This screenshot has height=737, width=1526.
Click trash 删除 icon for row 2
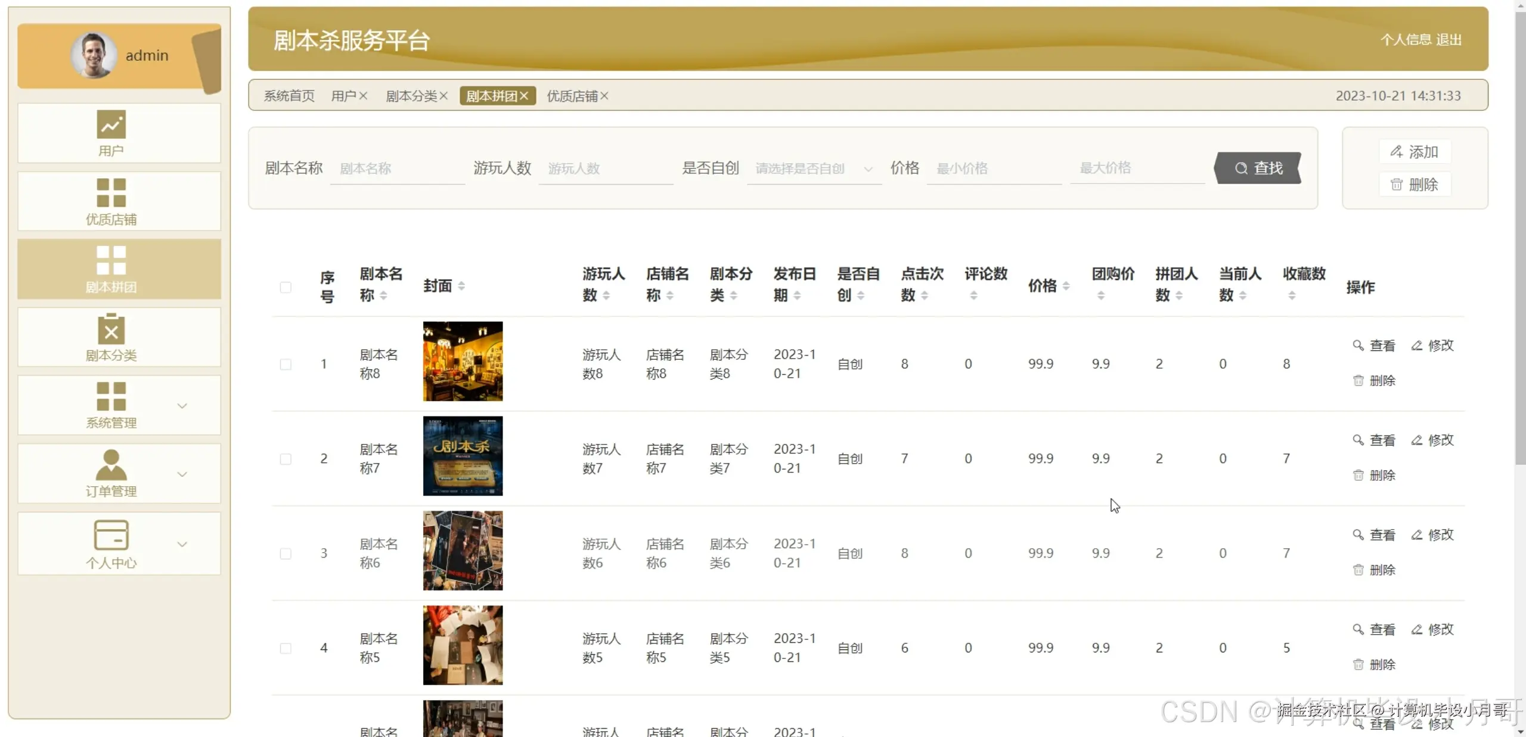point(1358,475)
